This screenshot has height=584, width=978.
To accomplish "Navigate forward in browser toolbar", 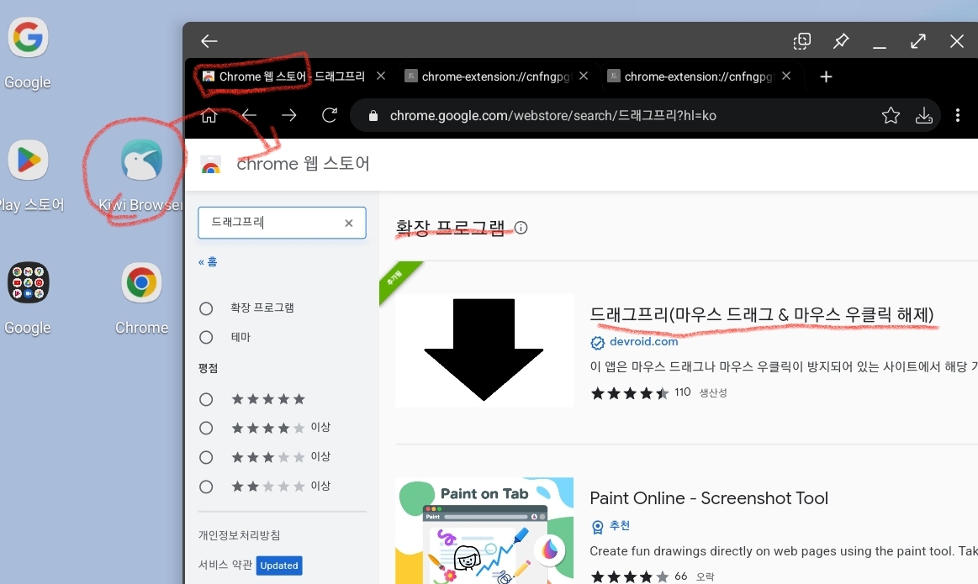I will click(x=288, y=115).
